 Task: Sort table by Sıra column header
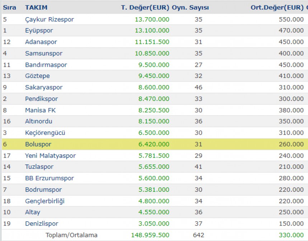coord(9,8)
